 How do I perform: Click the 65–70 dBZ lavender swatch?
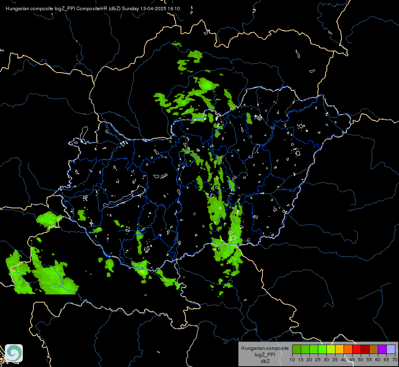point(391,349)
